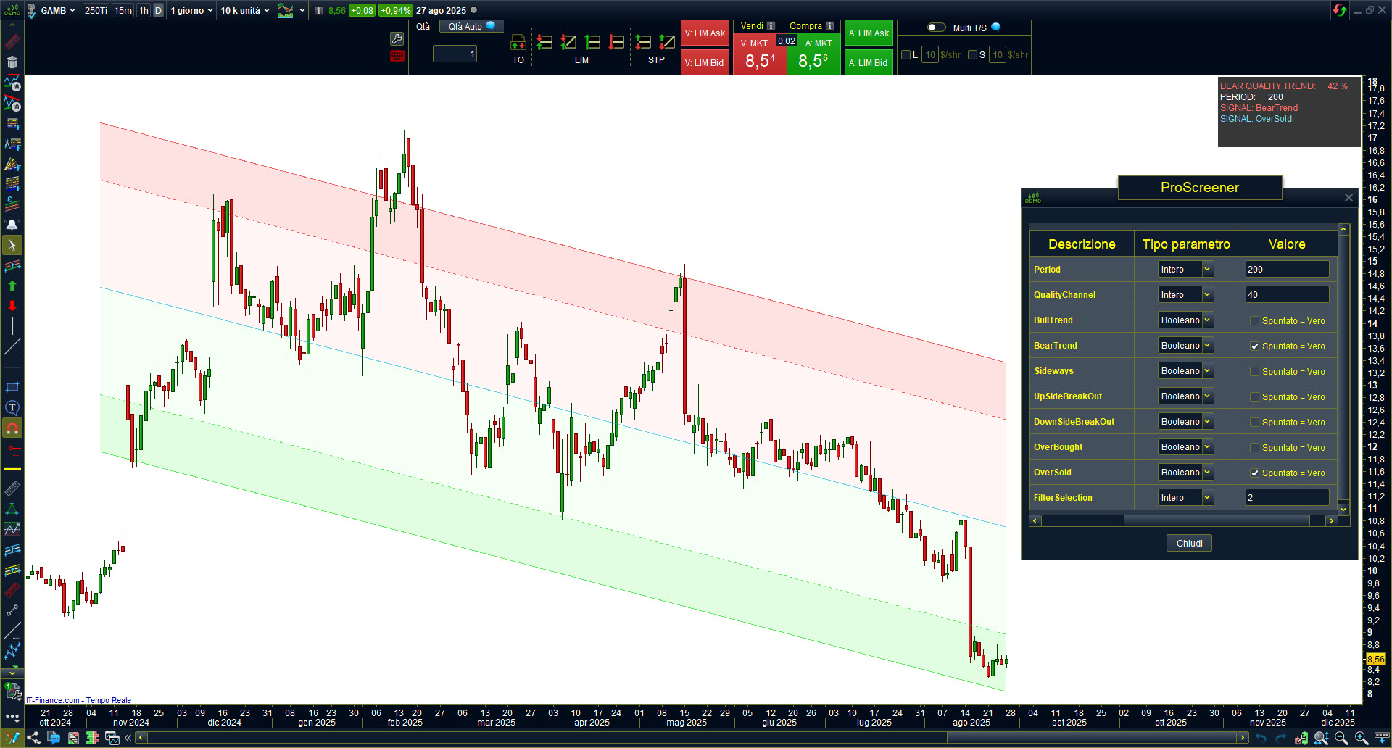This screenshot has width=1392, height=748.
Task: Click the Chiudi button
Action: click(1189, 544)
